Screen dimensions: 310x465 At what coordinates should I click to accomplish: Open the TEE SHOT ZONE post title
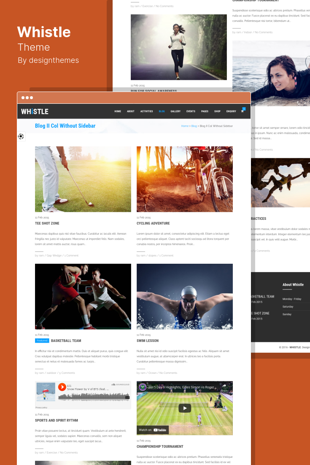coord(47,223)
